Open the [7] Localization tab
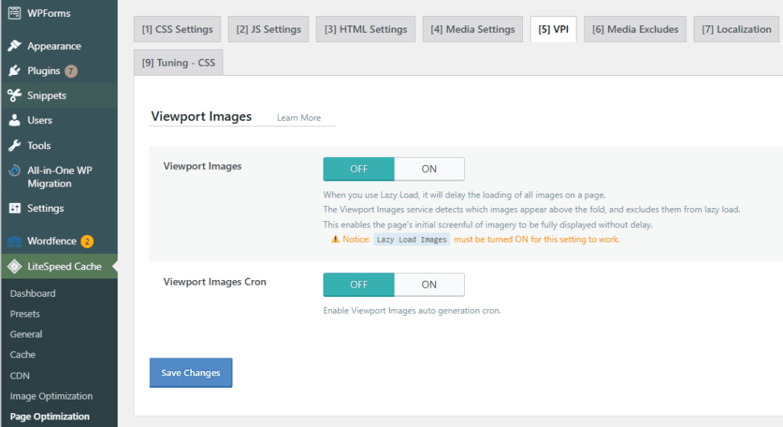783x427 pixels. click(x=736, y=29)
